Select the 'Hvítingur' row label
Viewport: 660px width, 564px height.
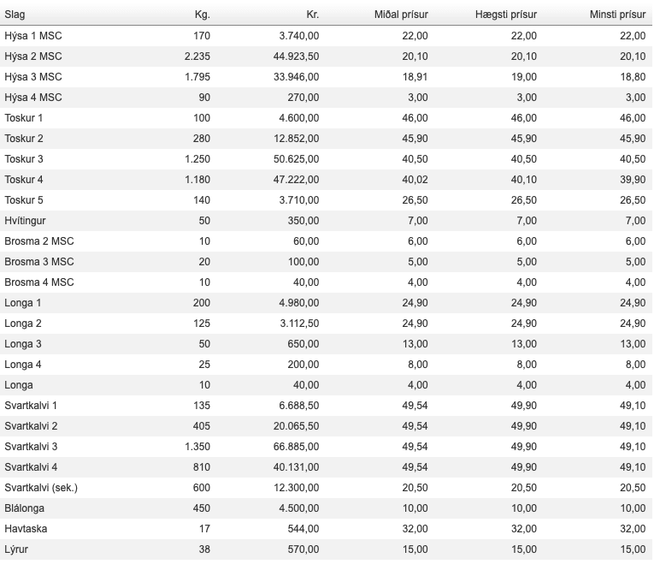point(27,221)
